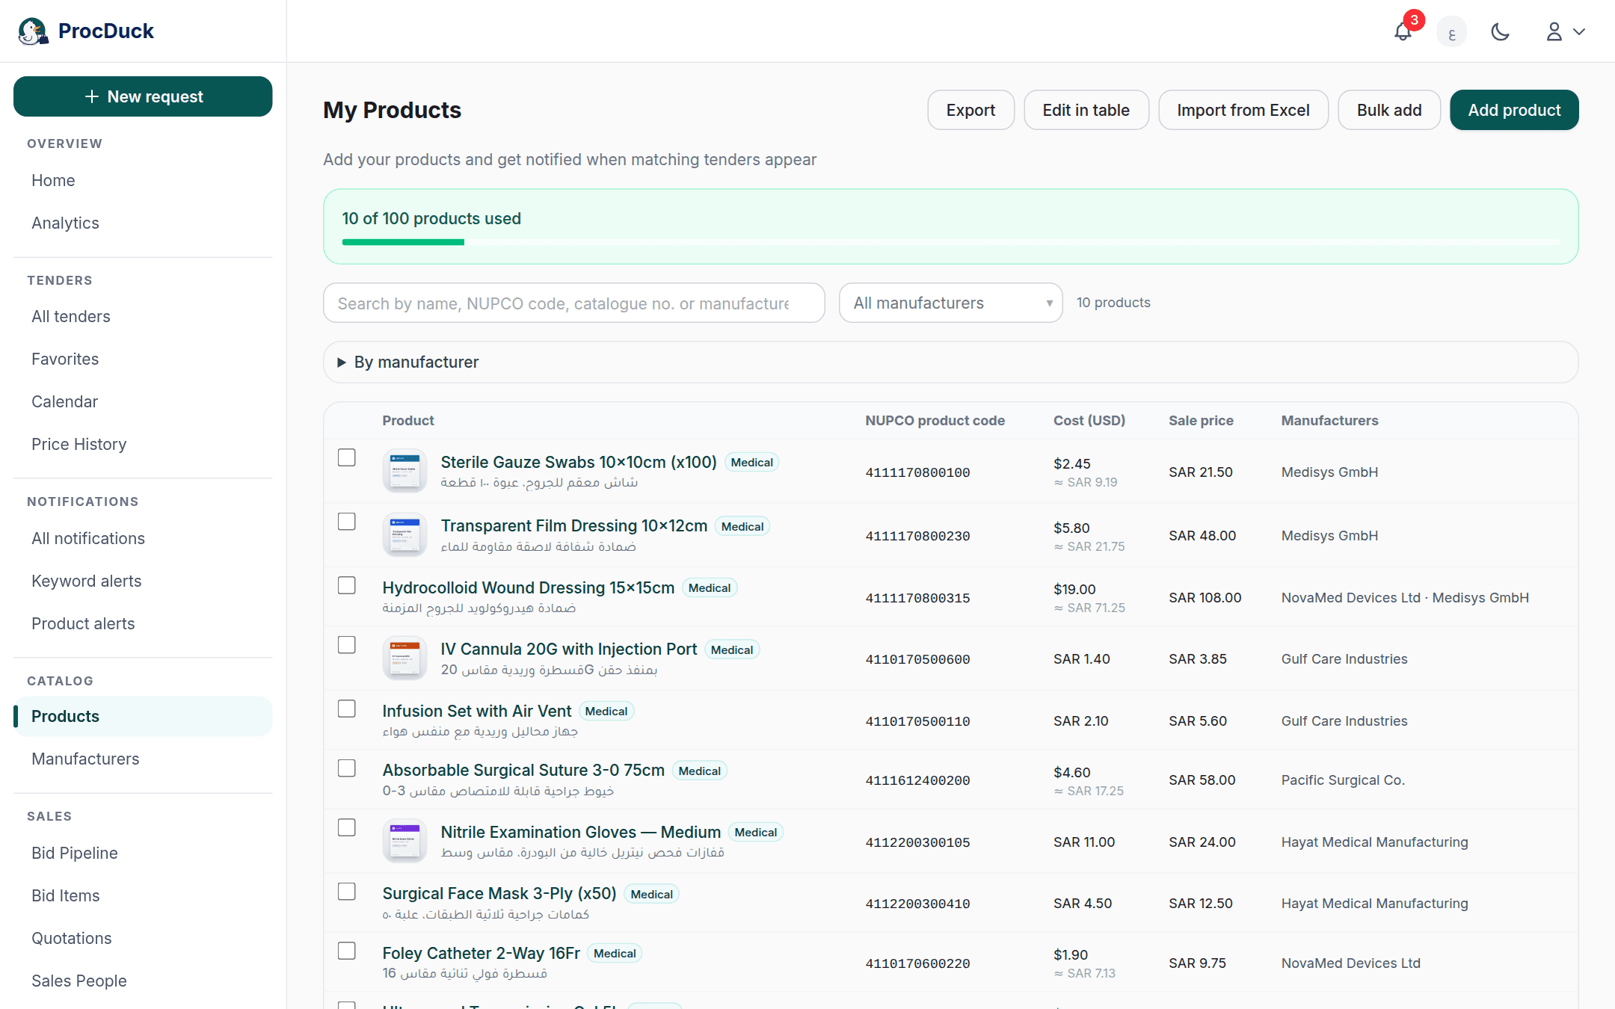Open the notifications bell icon
This screenshot has height=1009, width=1615.
1403,31
